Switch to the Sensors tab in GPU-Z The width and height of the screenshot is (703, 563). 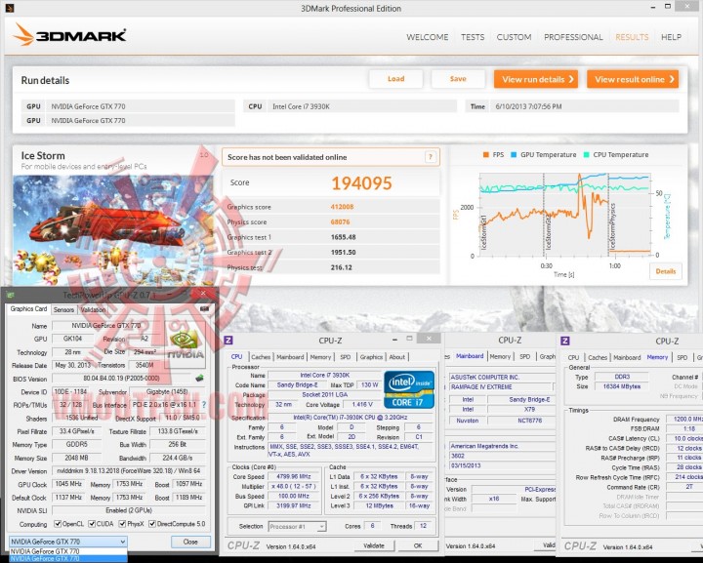click(63, 309)
